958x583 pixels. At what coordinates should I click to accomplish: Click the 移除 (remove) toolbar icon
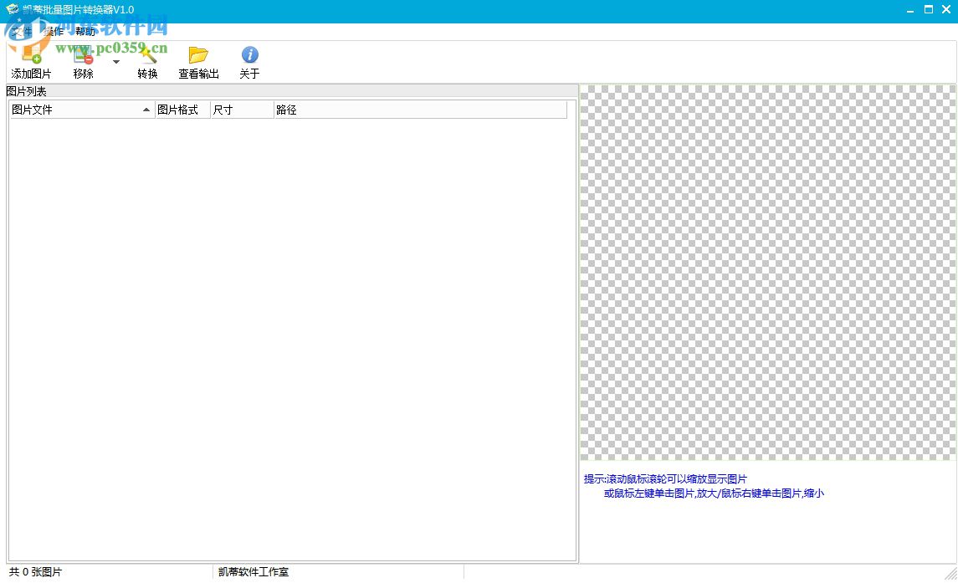83,54
